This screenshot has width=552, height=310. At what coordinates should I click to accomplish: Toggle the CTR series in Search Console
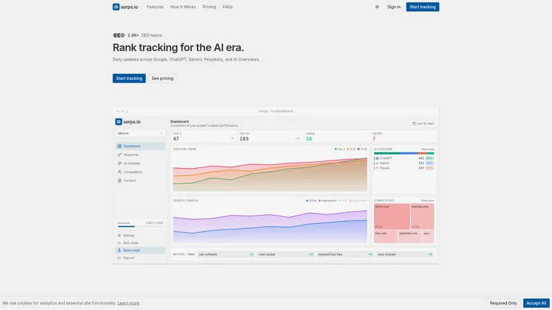[342, 200]
